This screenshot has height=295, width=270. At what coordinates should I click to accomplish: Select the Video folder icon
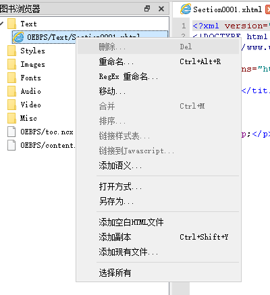(11, 105)
